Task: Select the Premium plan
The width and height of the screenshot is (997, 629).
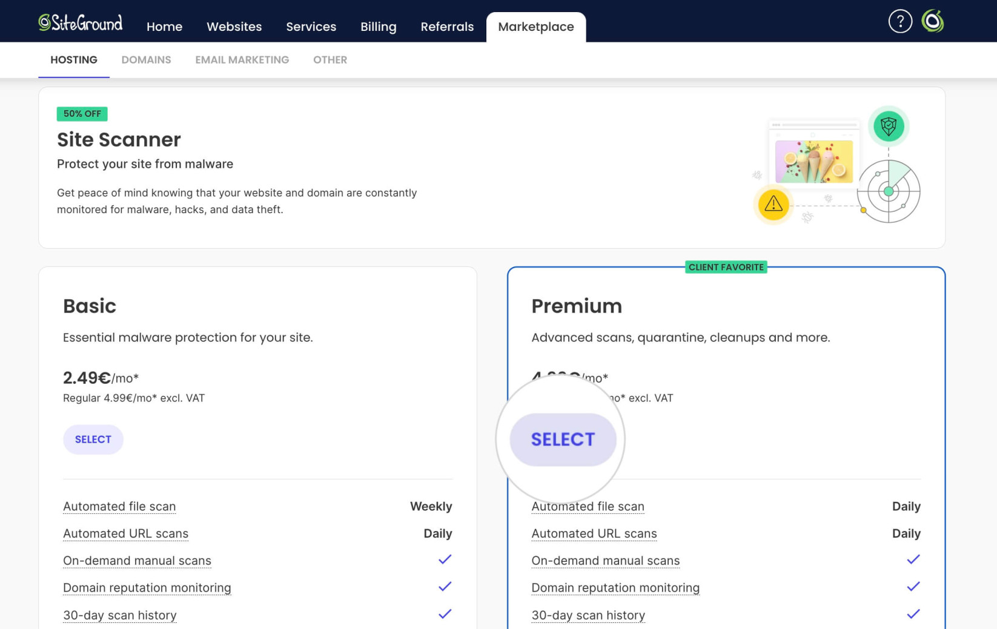Action: [563, 440]
